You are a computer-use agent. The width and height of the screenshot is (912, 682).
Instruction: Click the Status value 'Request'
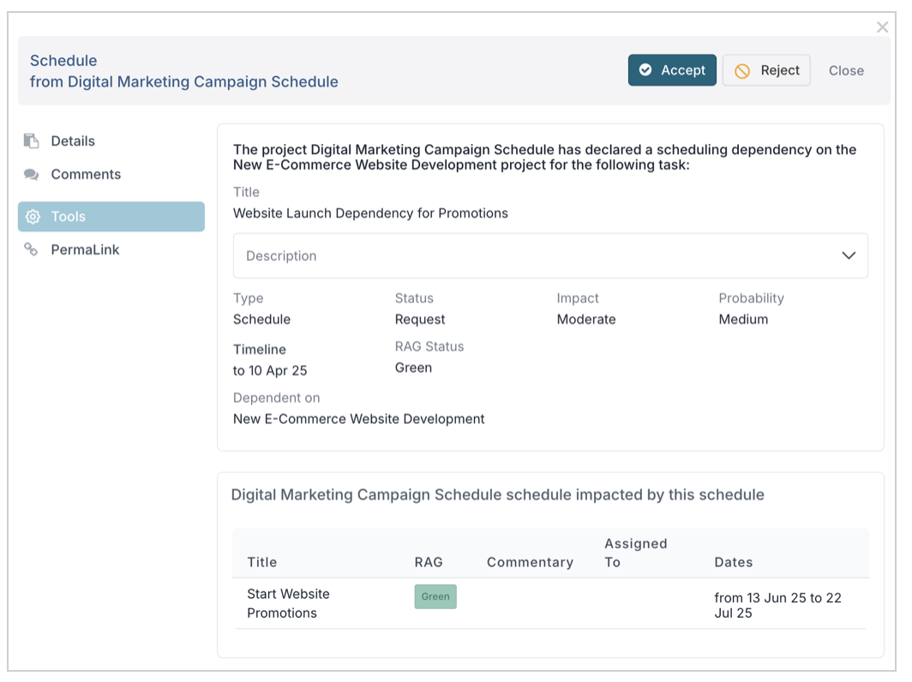419,320
